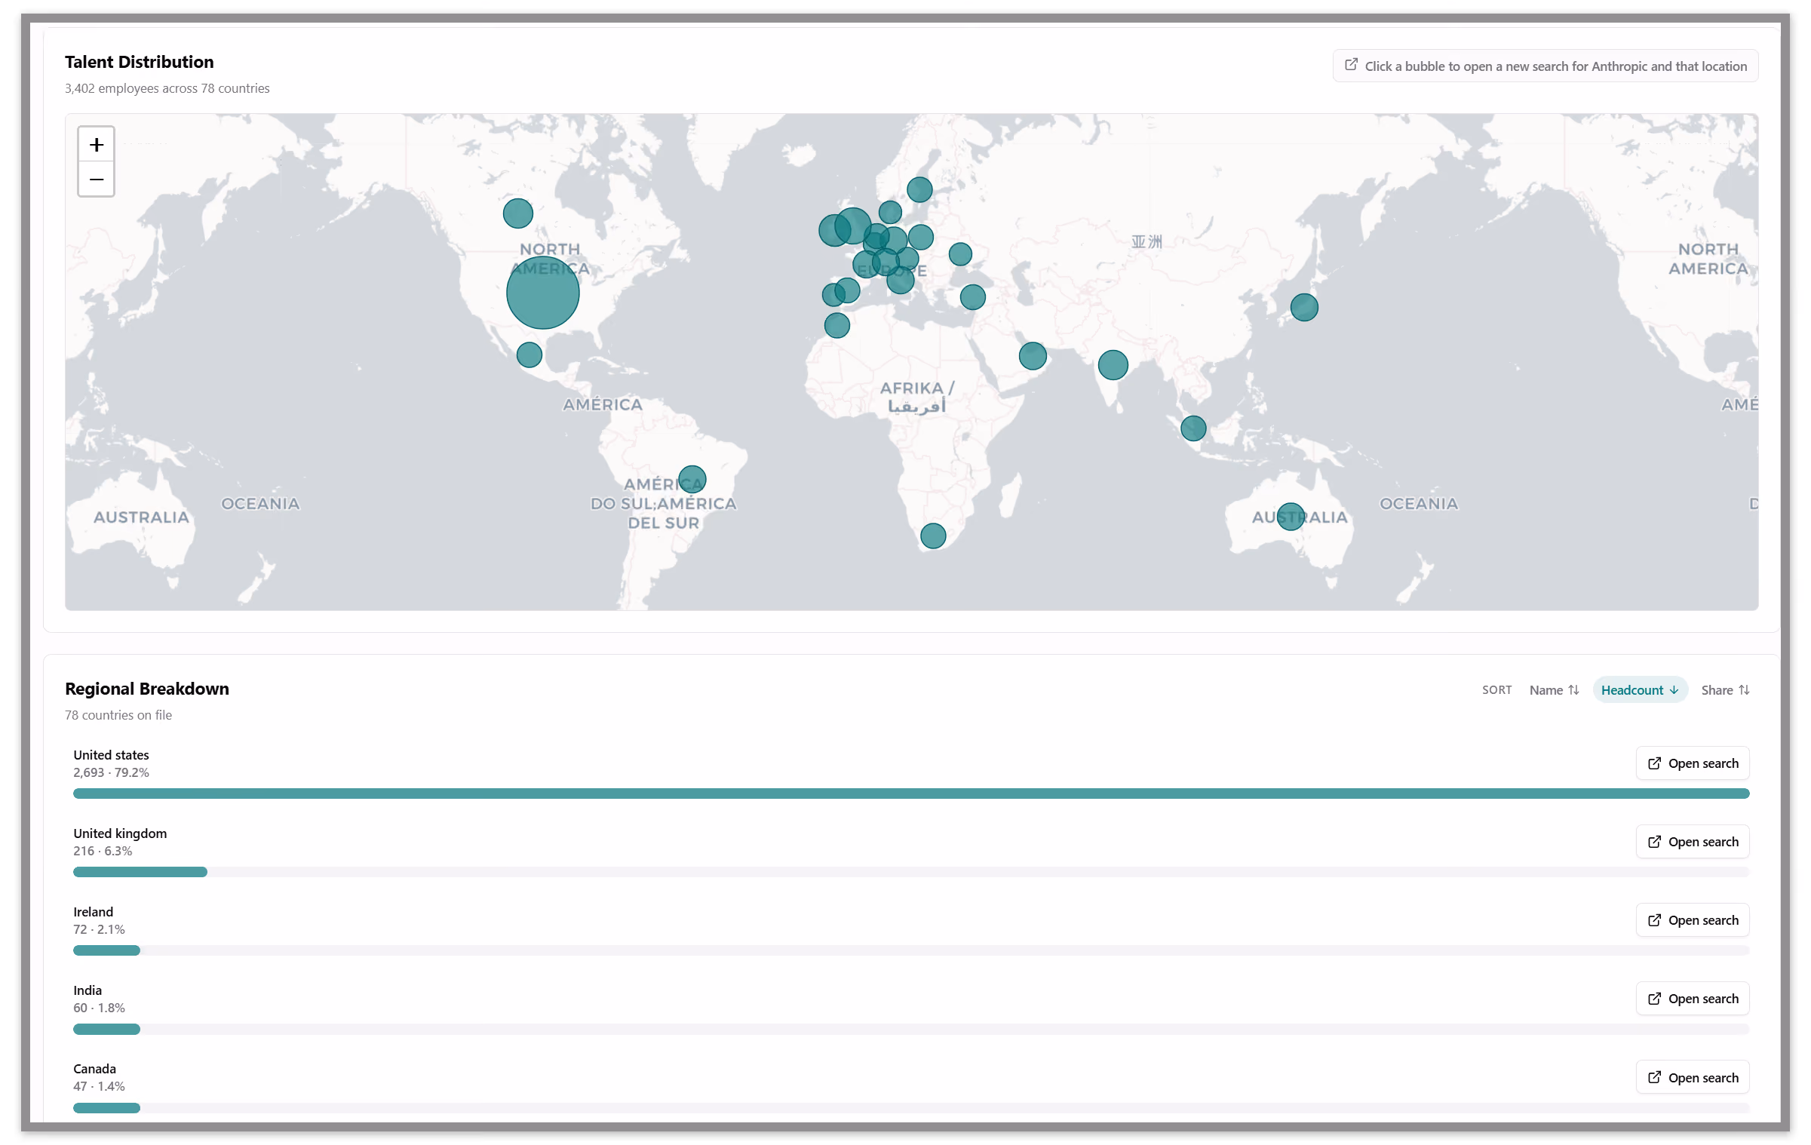Click the Canada bubble on the map
The image size is (1811, 1145).
pyautogui.click(x=517, y=213)
